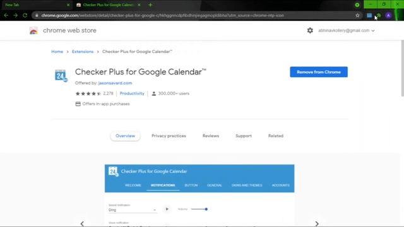The width and height of the screenshot is (404, 227).
Task: Close the Checker Plus browser tab
Action: tap(139, 5)
